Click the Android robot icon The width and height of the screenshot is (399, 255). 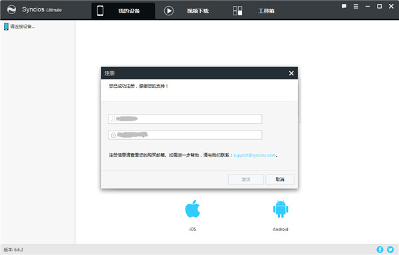[x=281, y=209]
